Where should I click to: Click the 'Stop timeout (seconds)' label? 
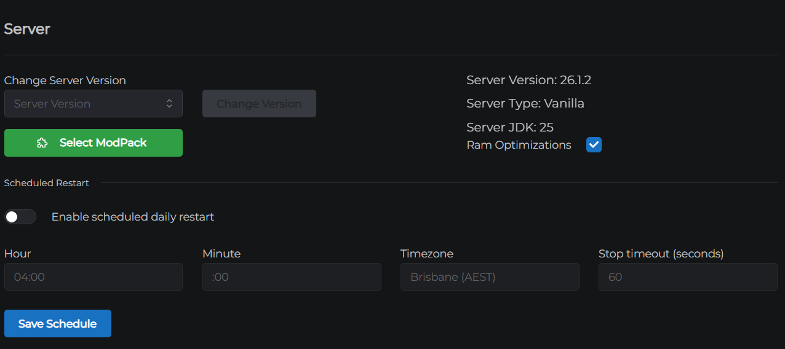(x=661, y=254)
